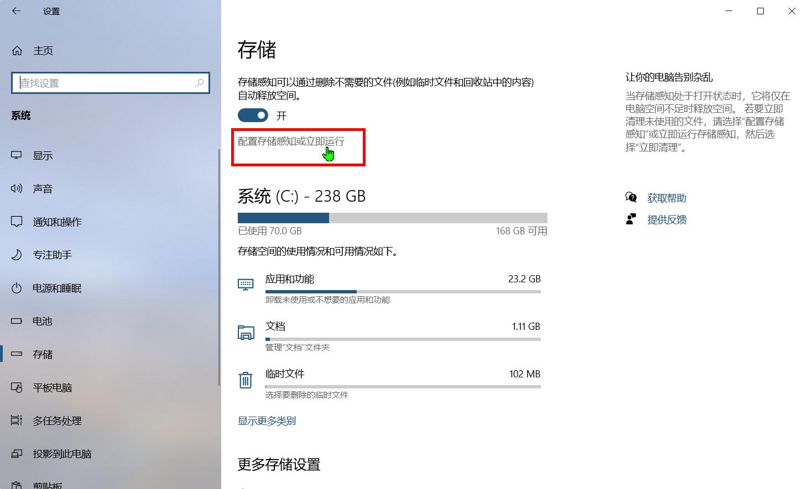Open 电池 settings via the battery icon
The image size is (808, 489).
click(x=17, y=321)
